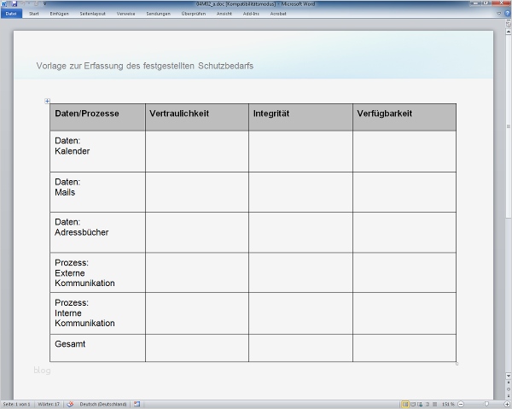Click the zoom out minus button
This screenshot has height=409, width=512.
coord(461,405)
